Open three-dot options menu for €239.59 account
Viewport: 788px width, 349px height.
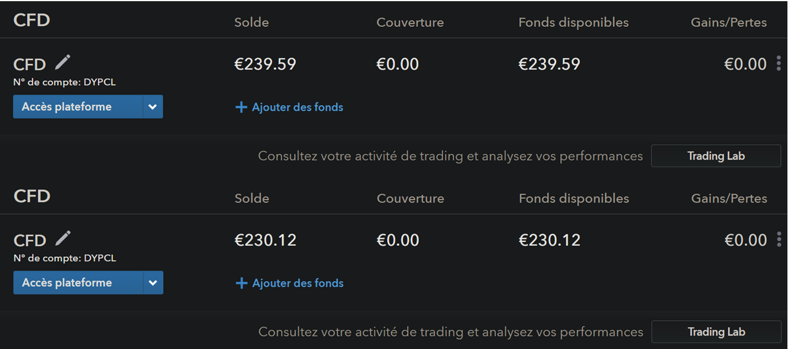pyautogui.click(x=779, y=63)
